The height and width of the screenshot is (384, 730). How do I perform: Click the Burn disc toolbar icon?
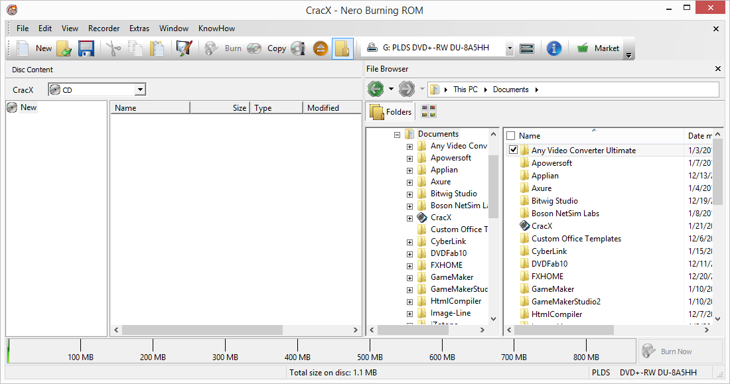[211, 48]
